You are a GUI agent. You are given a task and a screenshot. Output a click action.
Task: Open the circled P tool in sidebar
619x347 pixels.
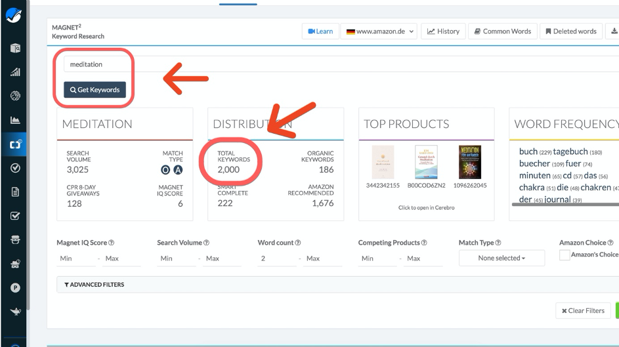(15, 288)
